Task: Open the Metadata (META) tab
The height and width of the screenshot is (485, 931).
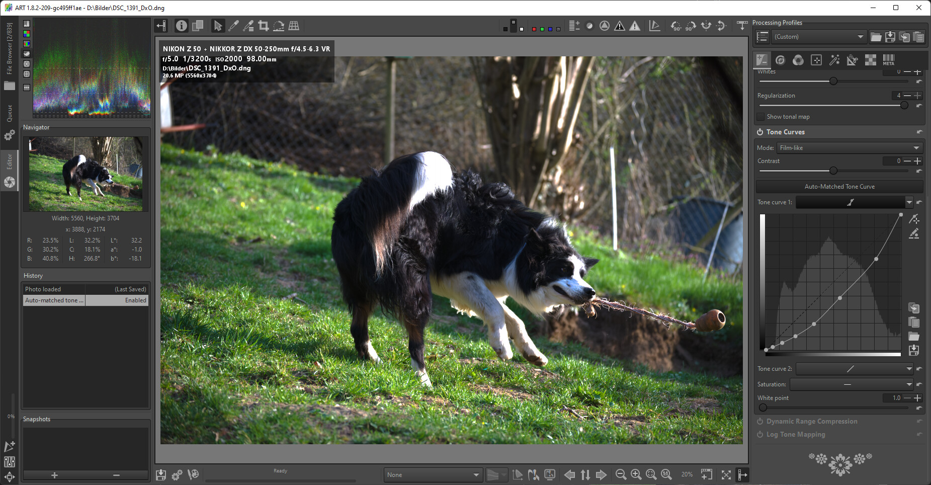Action: click(888, 60)
